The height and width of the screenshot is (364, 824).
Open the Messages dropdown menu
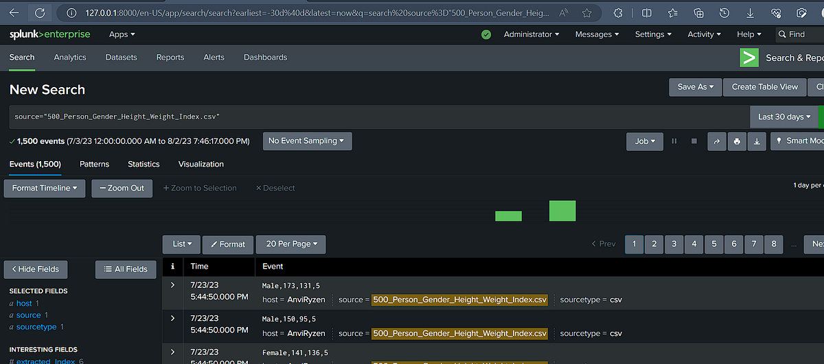(x=597, y=34)
